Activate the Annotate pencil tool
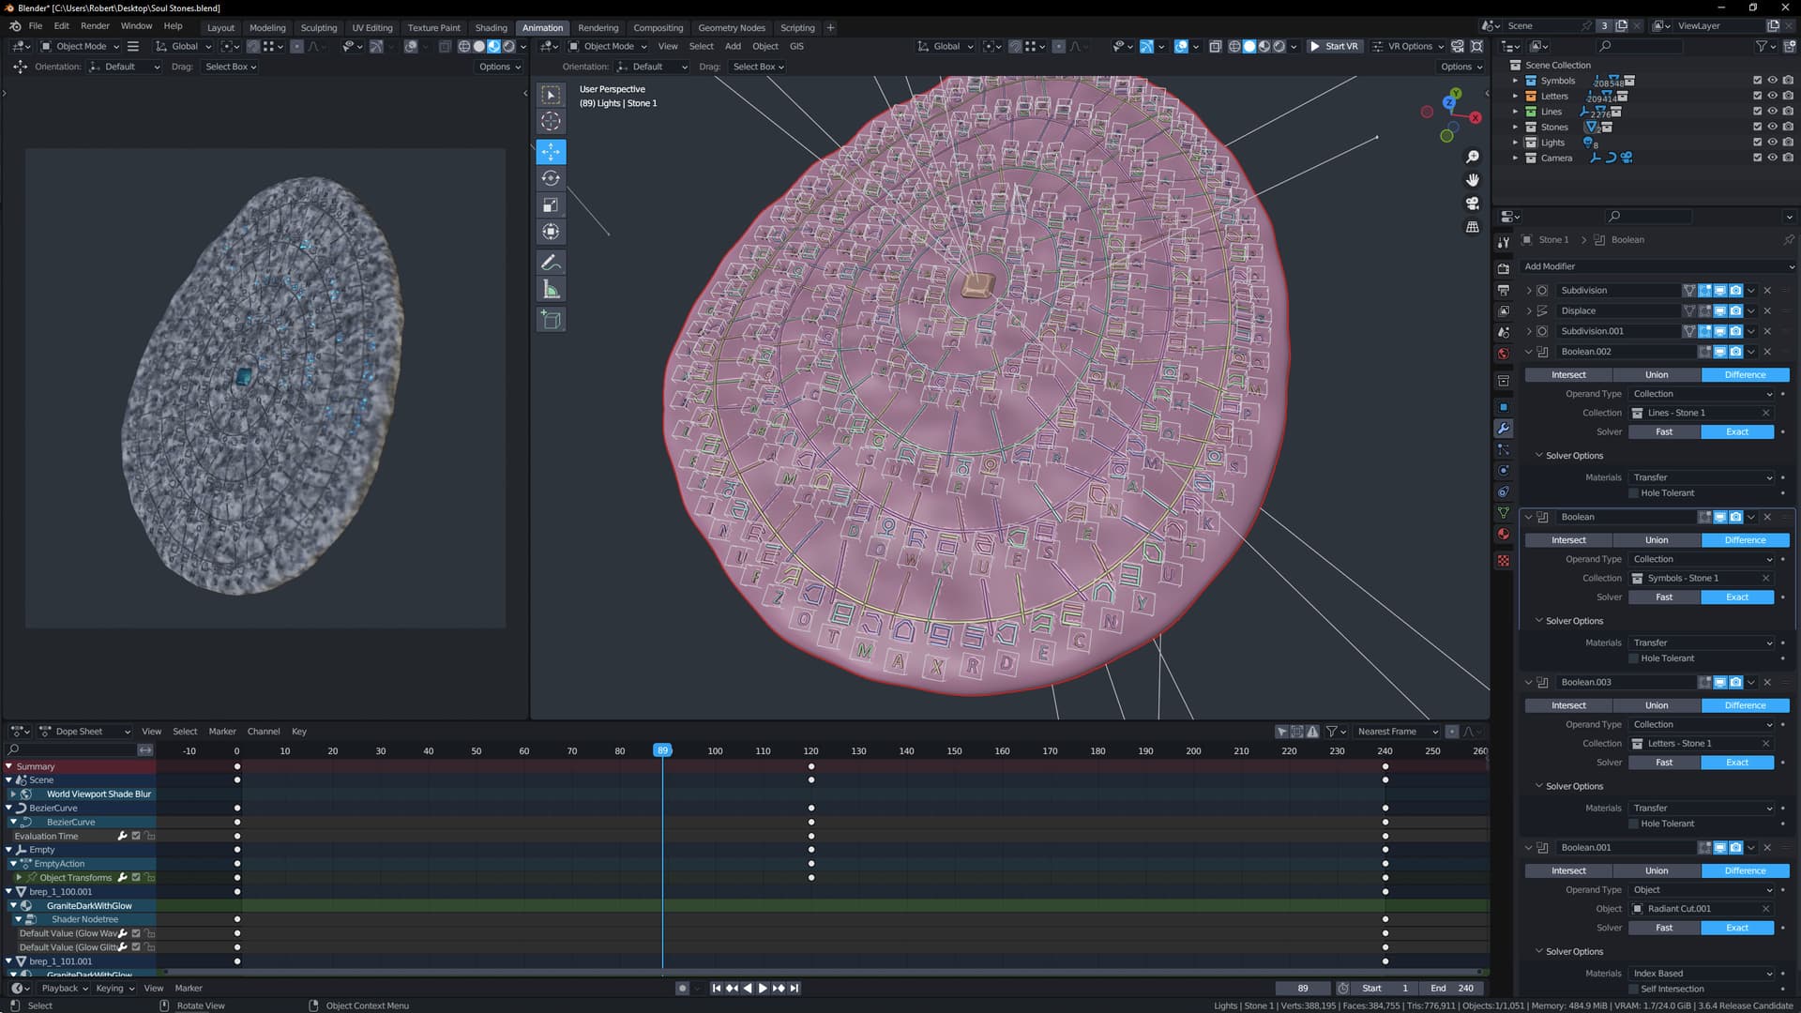This screenshot has height=1013, width=1801. click(x=551, y=263)
